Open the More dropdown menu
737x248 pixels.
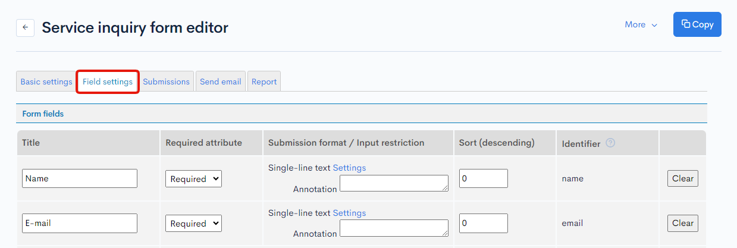pos(641,24)
